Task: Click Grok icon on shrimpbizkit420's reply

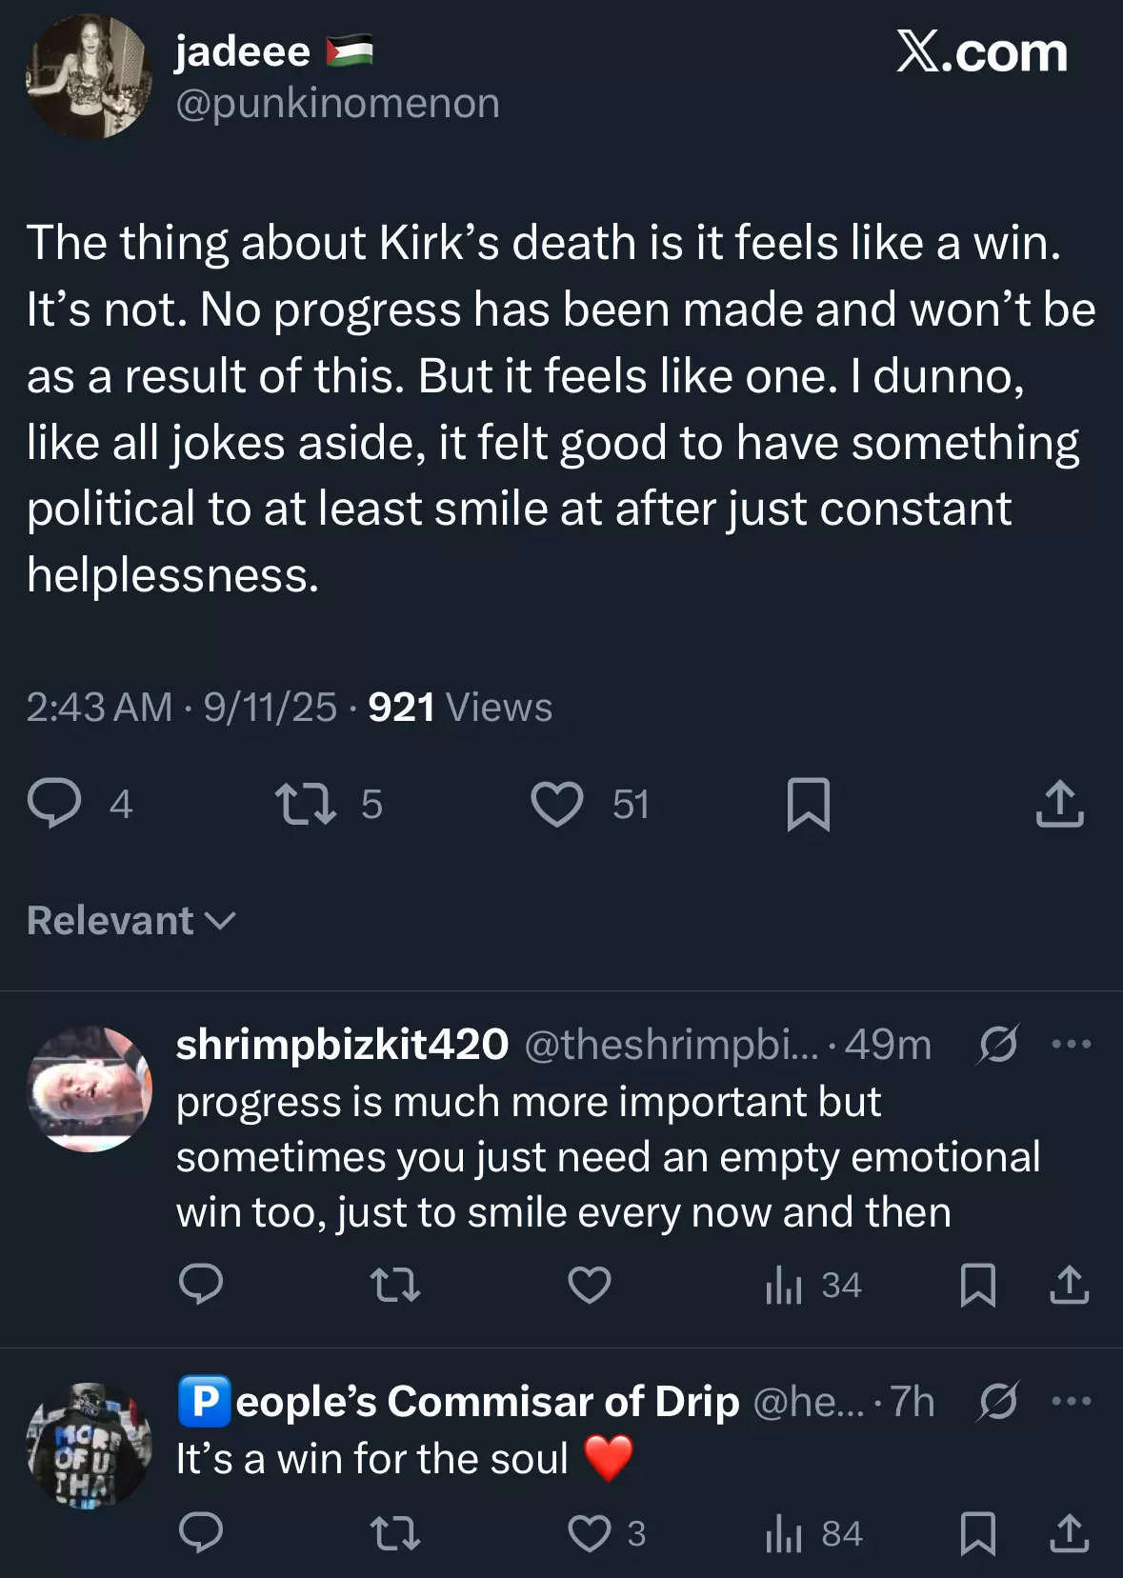Action: pyautogui.click(x=998, y=1045)
